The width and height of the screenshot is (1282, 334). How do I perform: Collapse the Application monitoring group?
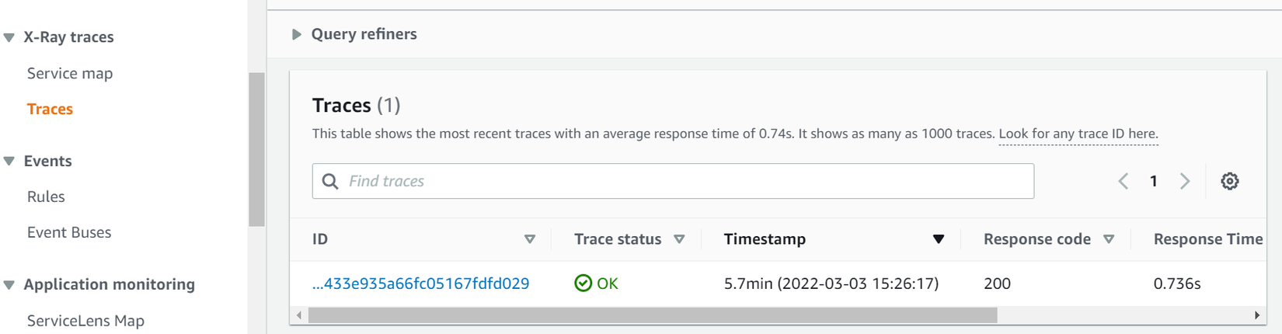pos(9,284)
